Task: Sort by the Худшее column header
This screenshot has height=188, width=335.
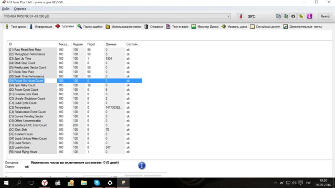Action: (x=78, y=44)
